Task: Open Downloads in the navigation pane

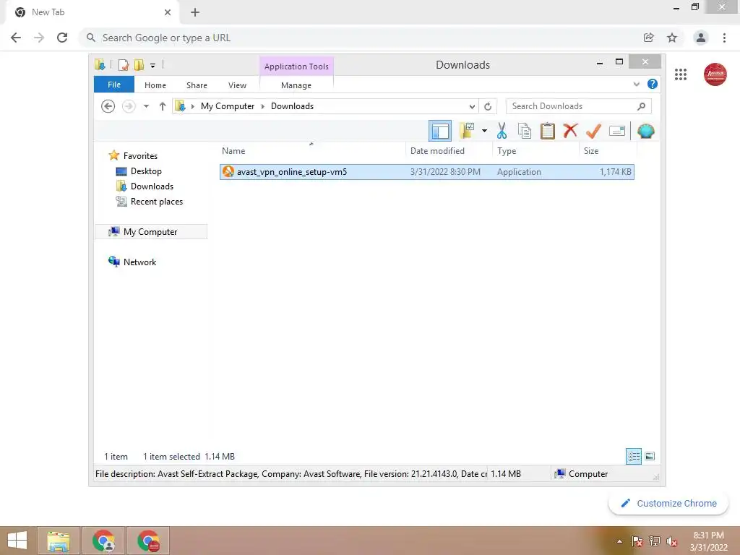Action: [x=152, y=186]
